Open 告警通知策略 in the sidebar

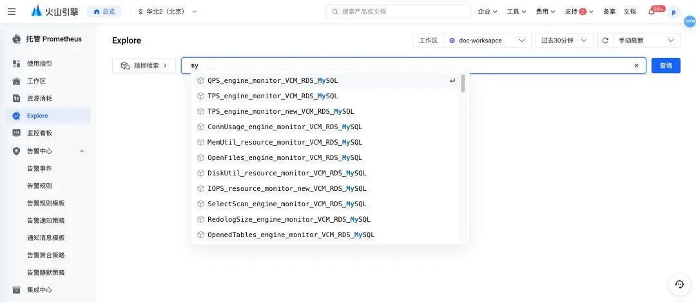(x=46, y=220)
